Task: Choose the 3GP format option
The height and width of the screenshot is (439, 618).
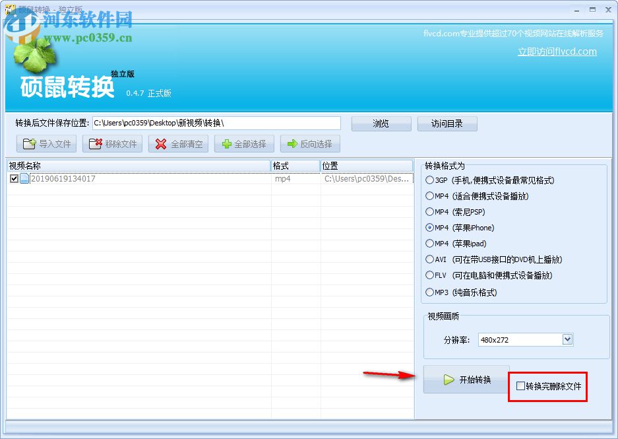Action: (x=429, y=180)
